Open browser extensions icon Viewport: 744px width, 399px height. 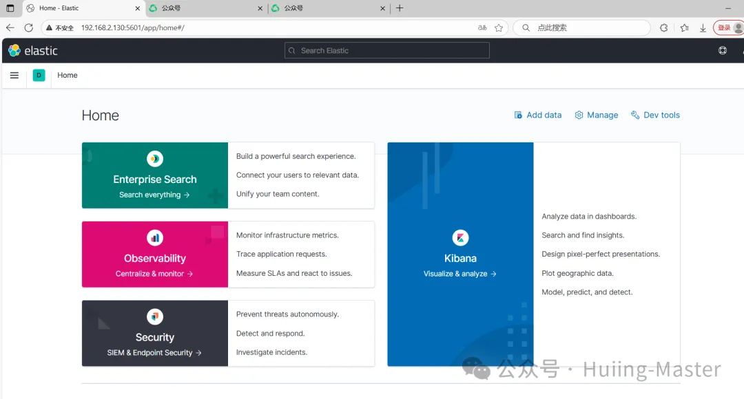click(664, 28)
